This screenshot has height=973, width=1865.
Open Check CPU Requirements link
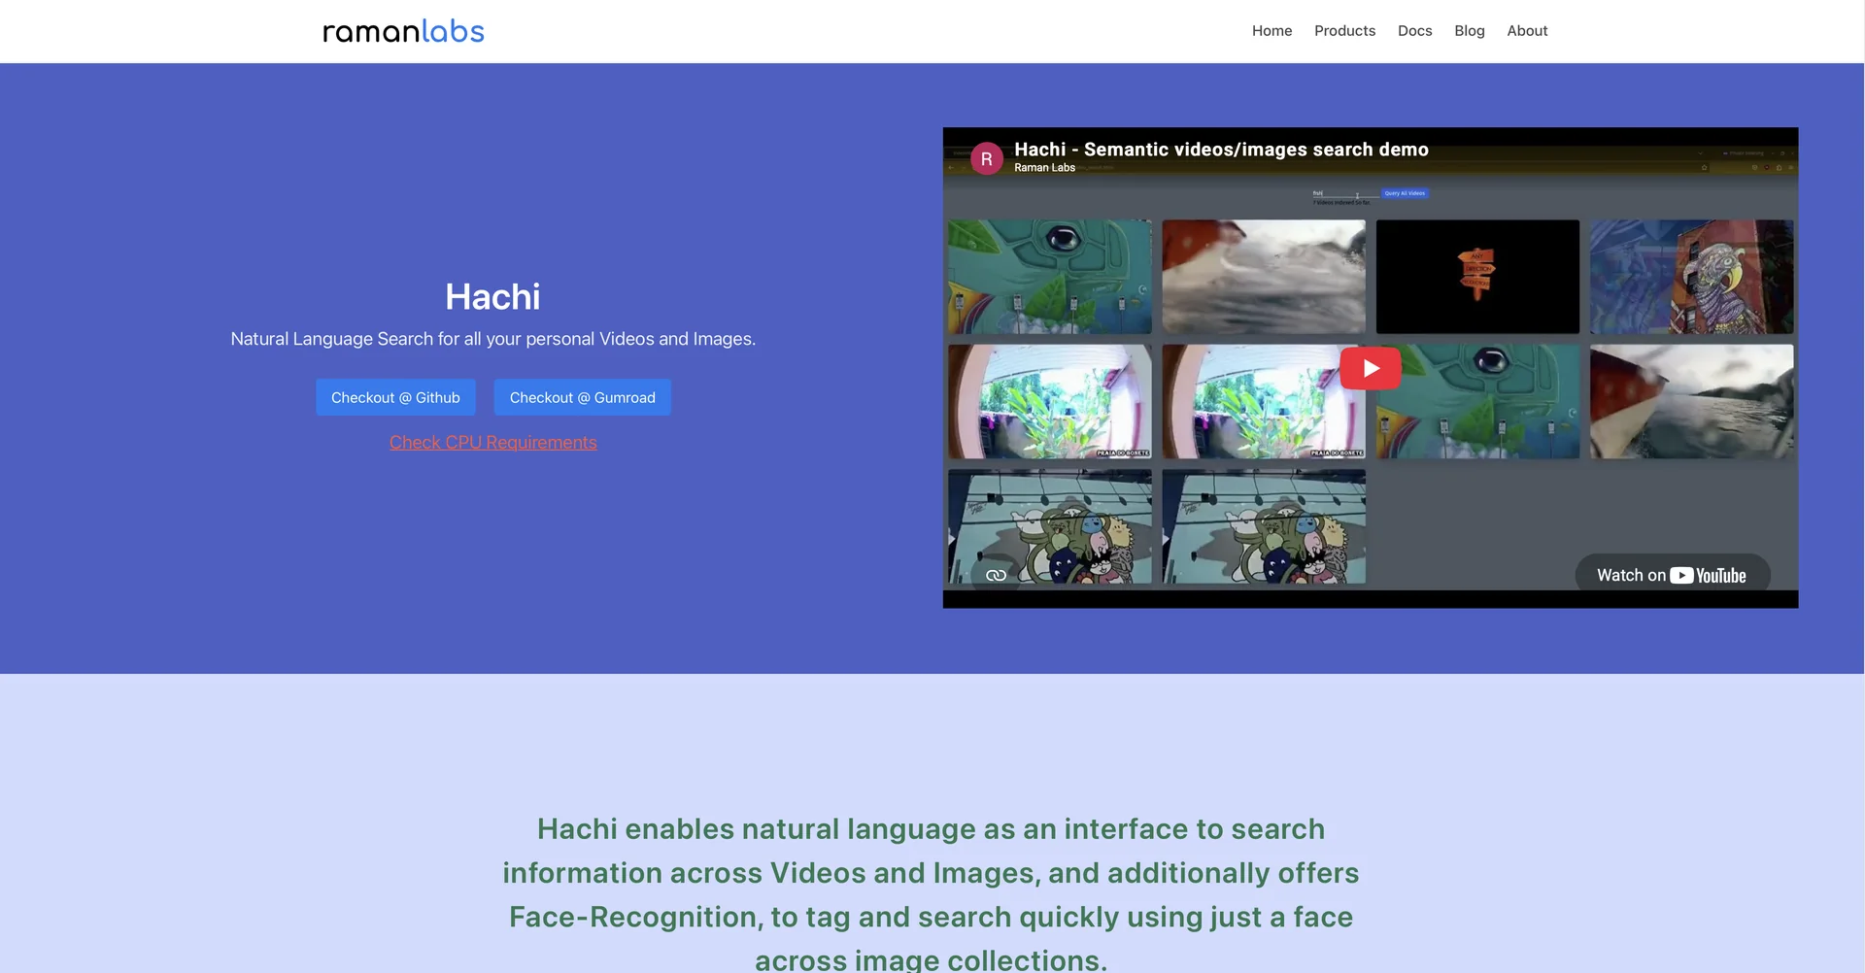pos(492,443)
